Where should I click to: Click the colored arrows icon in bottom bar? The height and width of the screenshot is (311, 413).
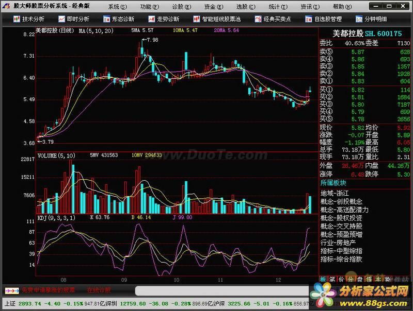click(12, 291)
